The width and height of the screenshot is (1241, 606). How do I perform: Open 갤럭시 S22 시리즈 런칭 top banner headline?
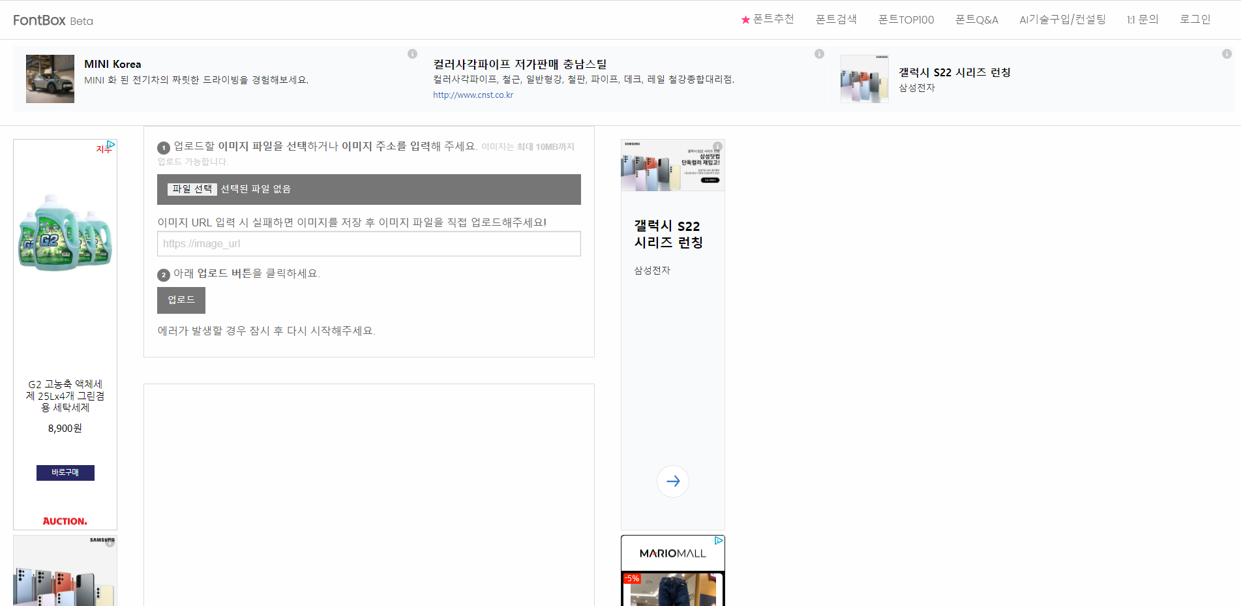coord(955,72)
